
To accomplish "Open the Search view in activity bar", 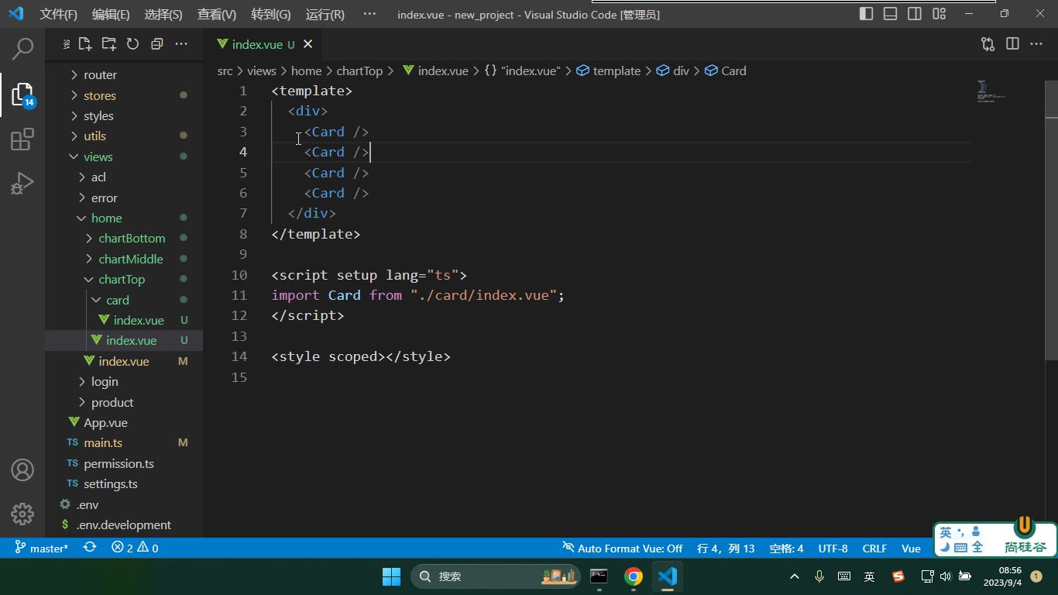I will [23, 49].
